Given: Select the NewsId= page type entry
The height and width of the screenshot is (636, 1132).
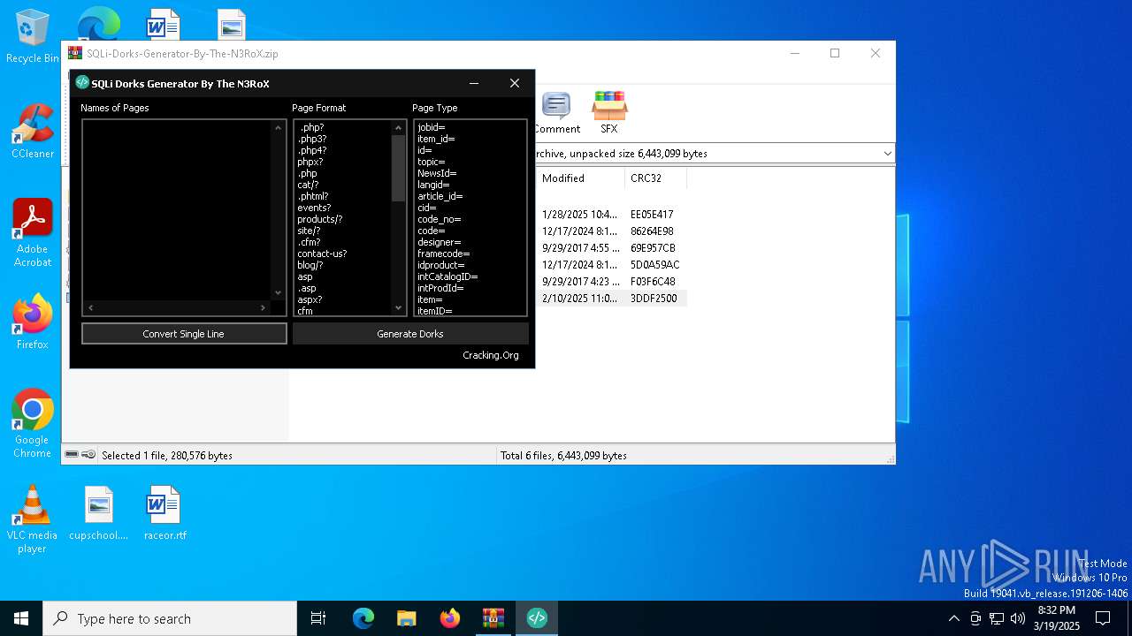Looking at the screenshot, I should 437,173.
